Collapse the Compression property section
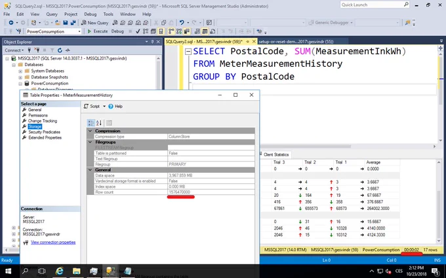Viewport: 446px width, 278px height. click(x=90, y=131)
